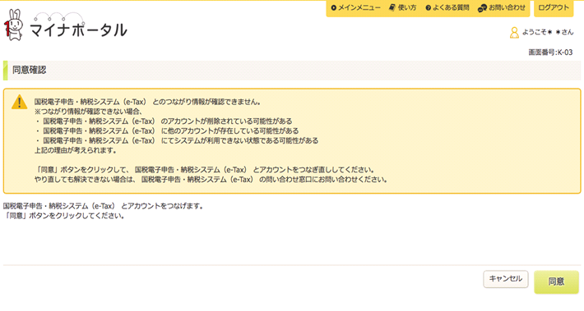Screen dimensions: 584x311
Task: Click the 画面番号:K-03 screen number text
Action: click(550, 53)
